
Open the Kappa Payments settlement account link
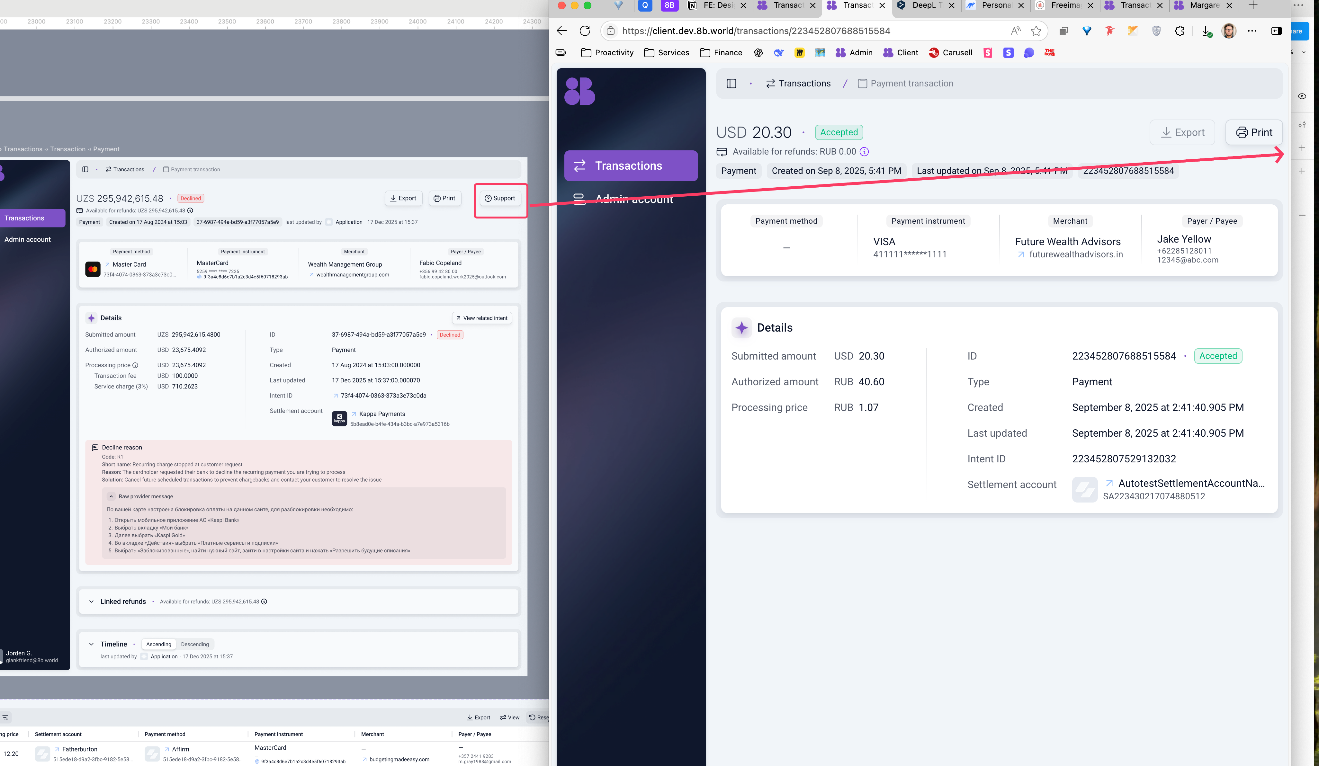coord(381,414)
